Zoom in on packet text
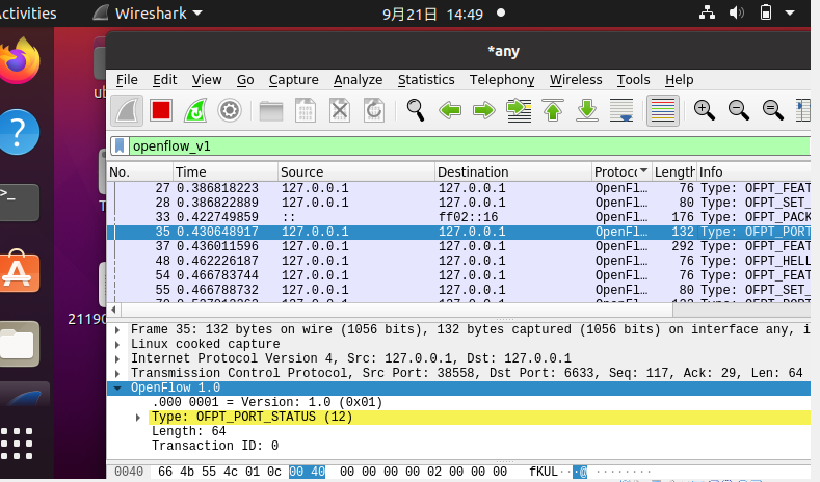The image size is (820, 482). (x=704, y=110)
